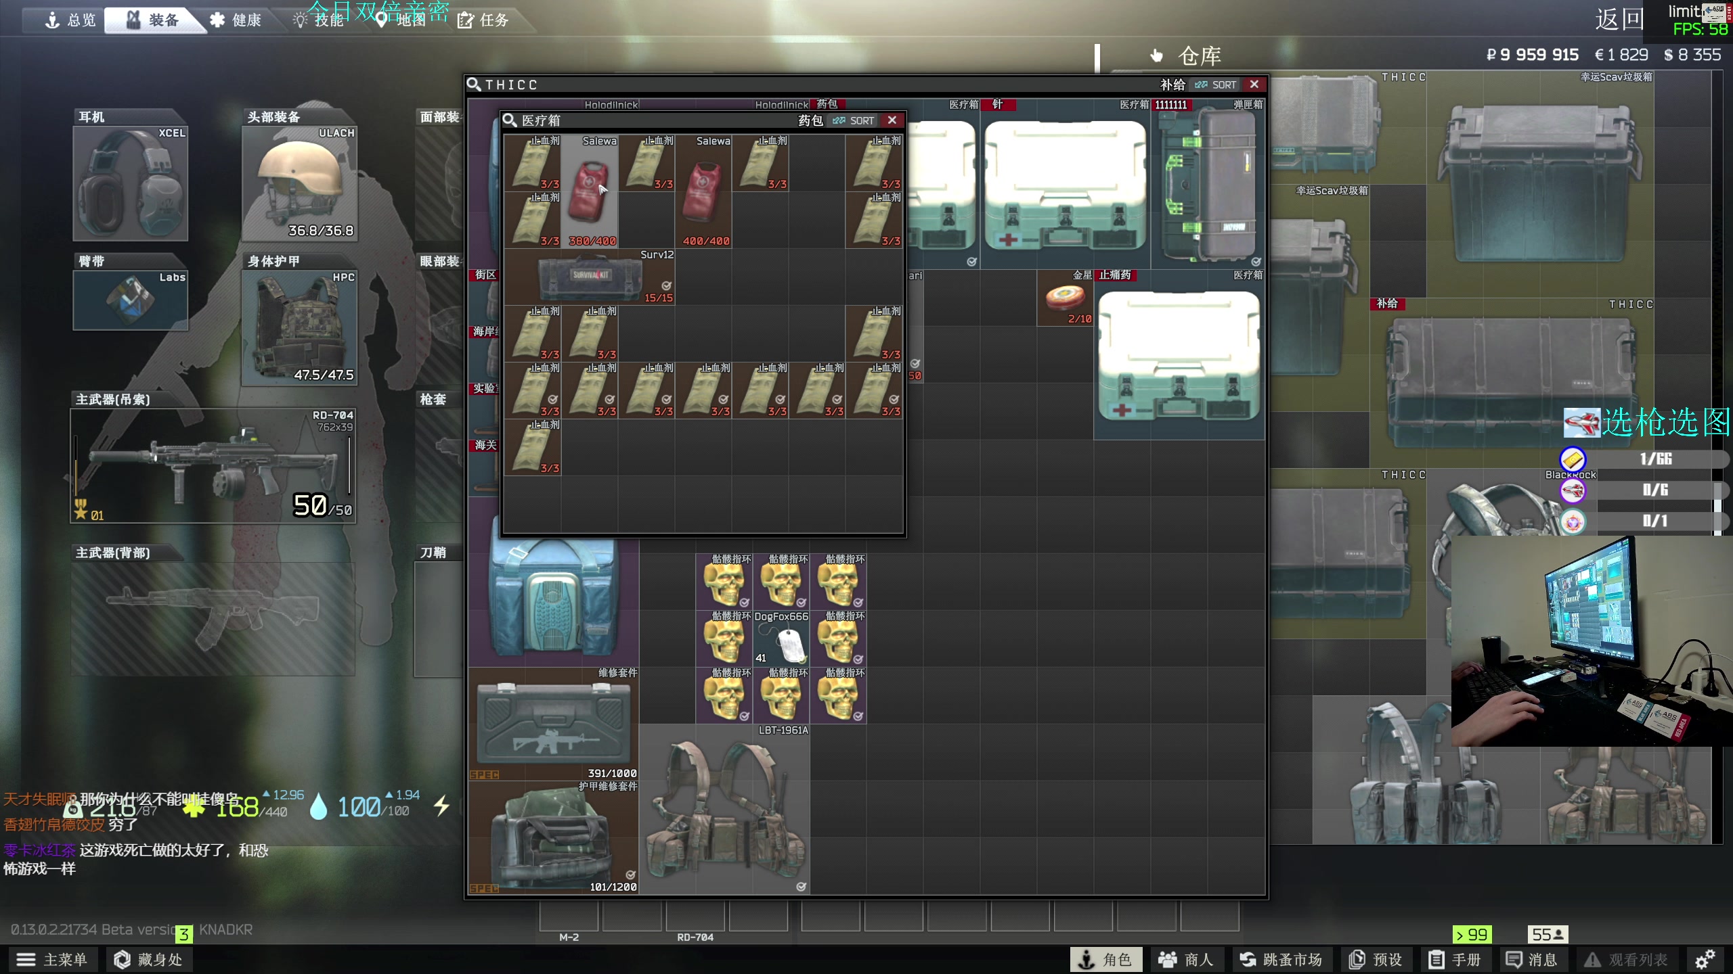Open the 商人 traders screen

tap(1187, 959)
